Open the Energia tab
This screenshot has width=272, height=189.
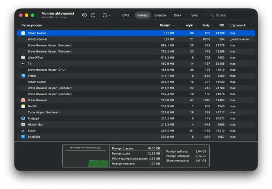click(x=160, y=15)
